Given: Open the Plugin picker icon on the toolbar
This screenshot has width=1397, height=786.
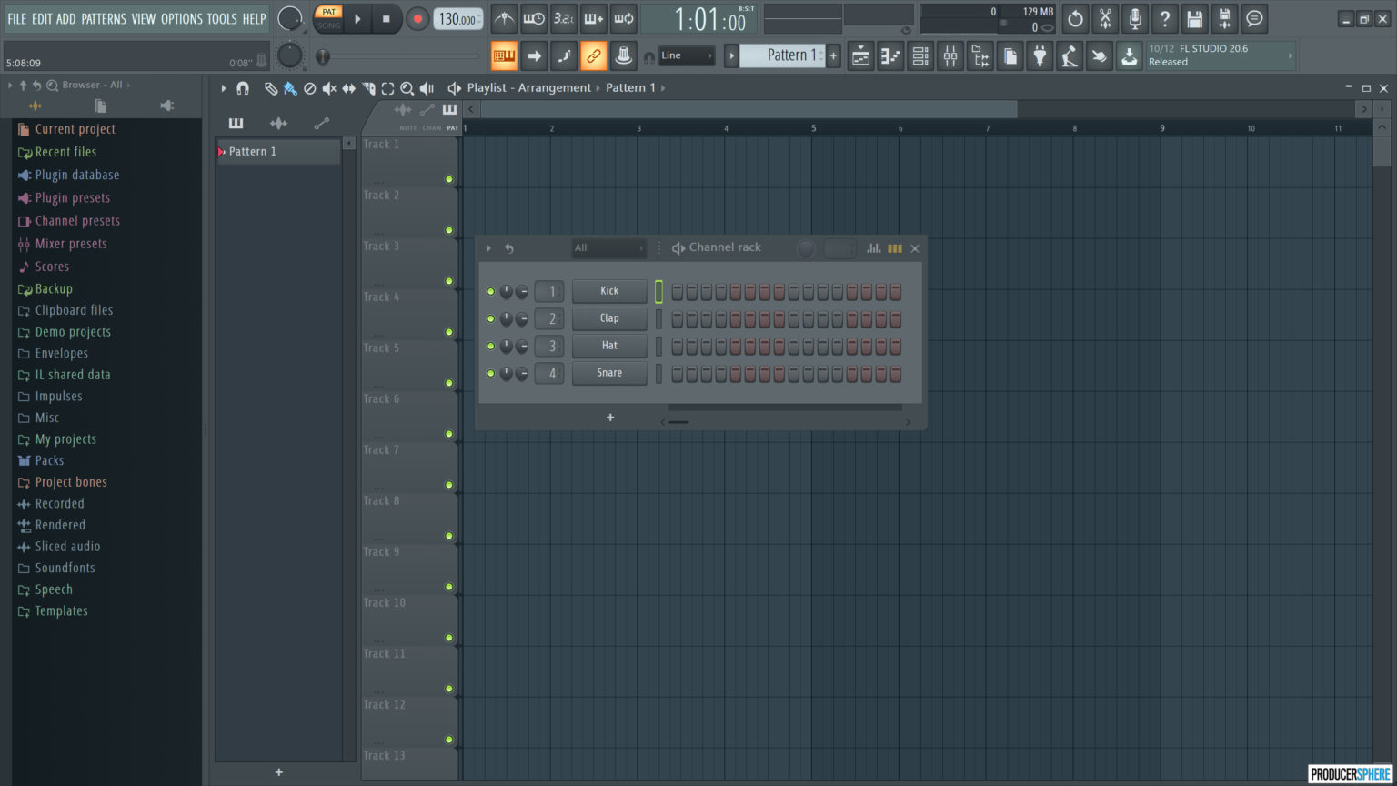Looking at the screenshot, I should click(x=1040, y=55).
